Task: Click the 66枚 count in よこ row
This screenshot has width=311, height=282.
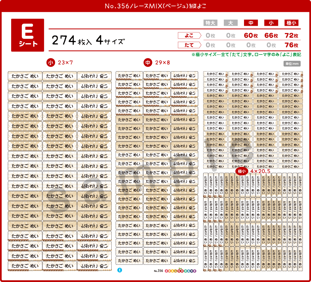Action: pyautogui.click(x=271, y=36)
